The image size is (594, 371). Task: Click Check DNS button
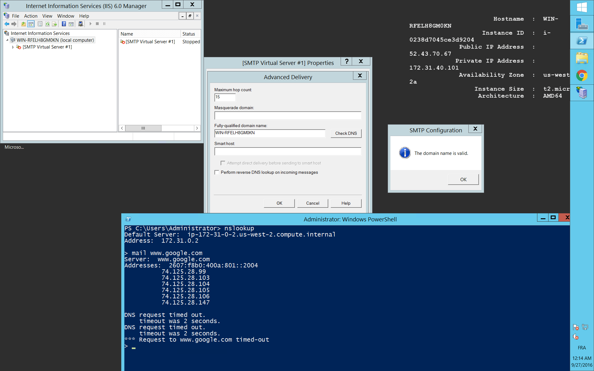click(x=346, y=133)
